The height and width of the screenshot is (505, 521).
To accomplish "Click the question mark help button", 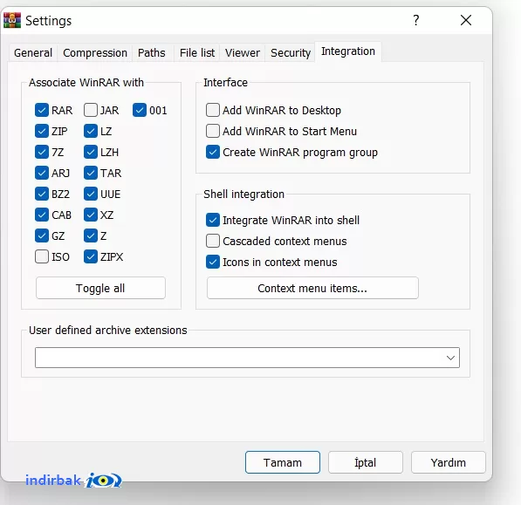I will point(416,20).
